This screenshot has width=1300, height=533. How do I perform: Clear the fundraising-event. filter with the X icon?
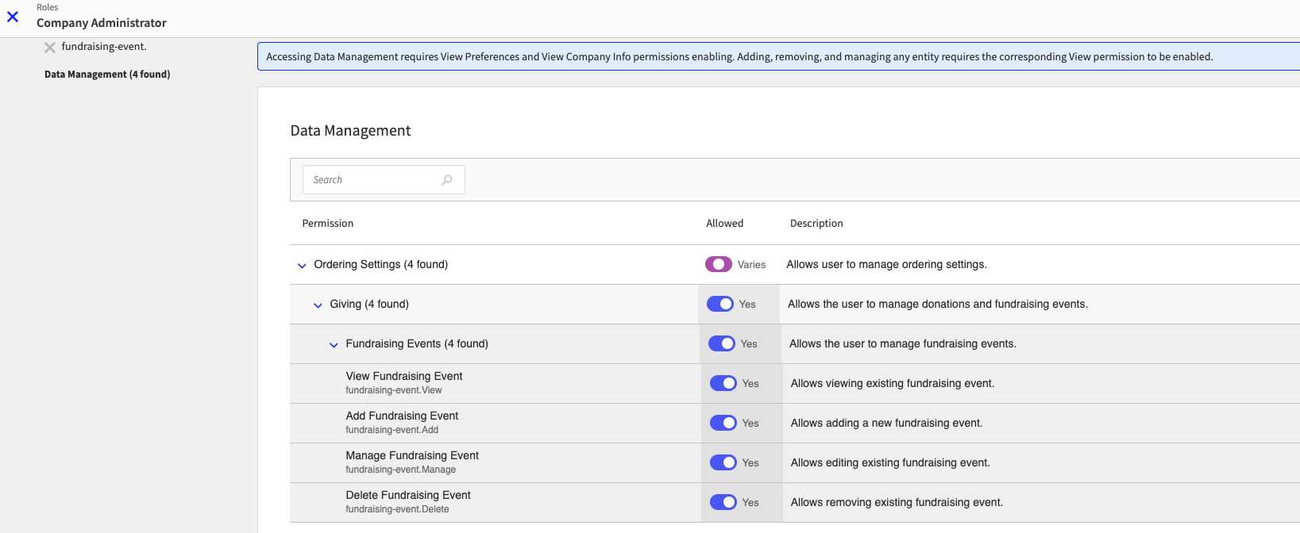tap(49, 48)
